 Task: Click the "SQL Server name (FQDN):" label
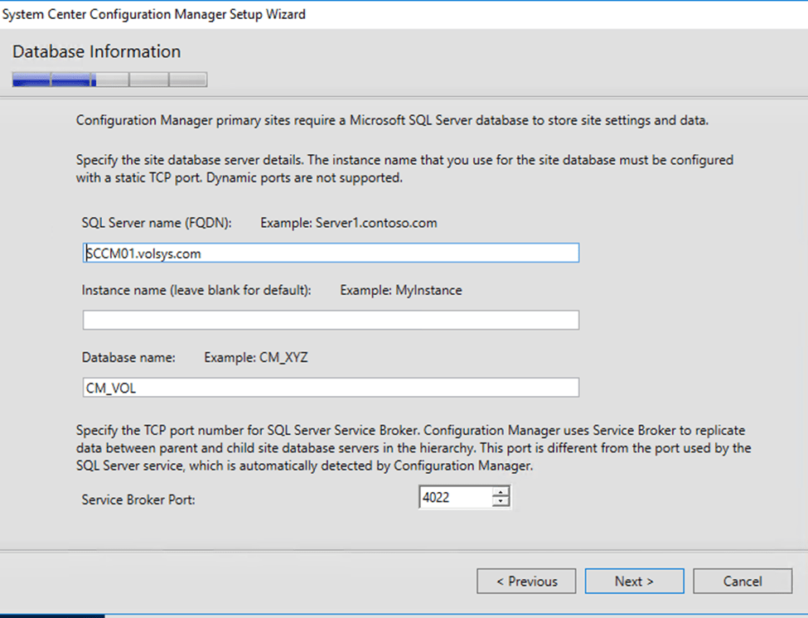(x=157, y=223)
